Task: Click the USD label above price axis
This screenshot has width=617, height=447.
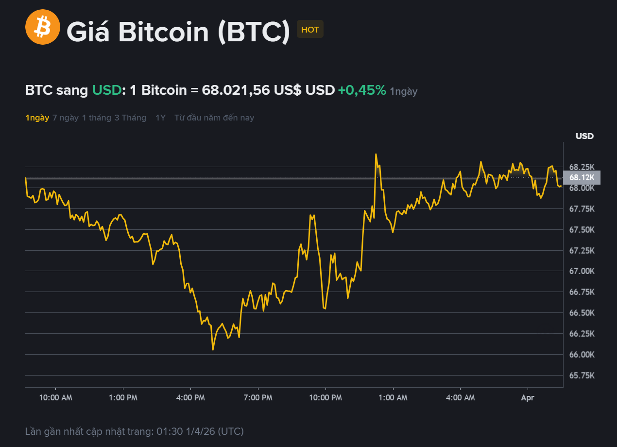Action: (x=584, y=136)
